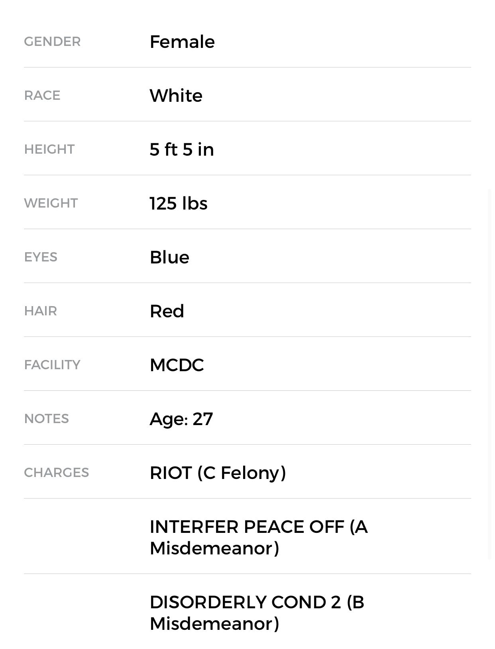Click the Female gender value

coord(182,42)
